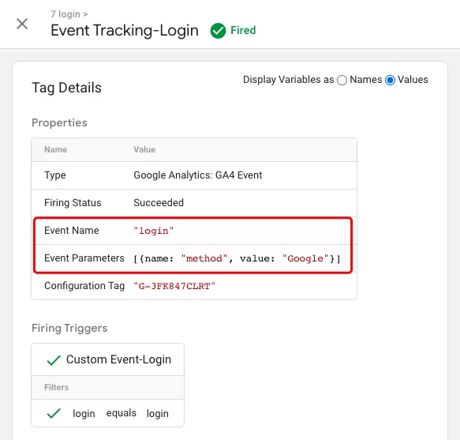
Task: Click the Firing Status label
Action: click(x=73, y=203)
